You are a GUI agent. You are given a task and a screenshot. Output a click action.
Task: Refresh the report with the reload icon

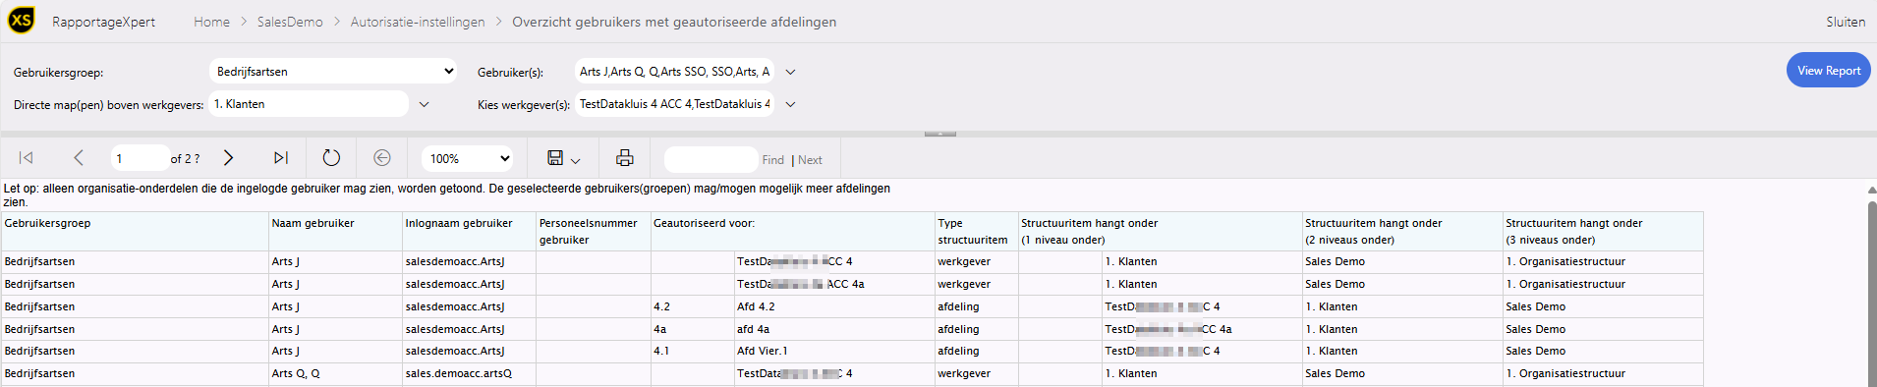coord(331,158)
